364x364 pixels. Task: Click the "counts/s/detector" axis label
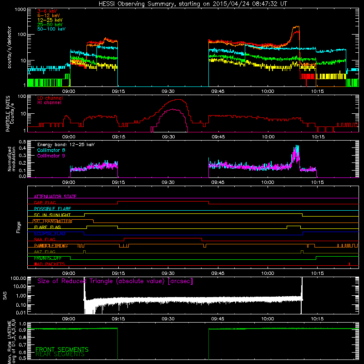(x=10, y=47)
